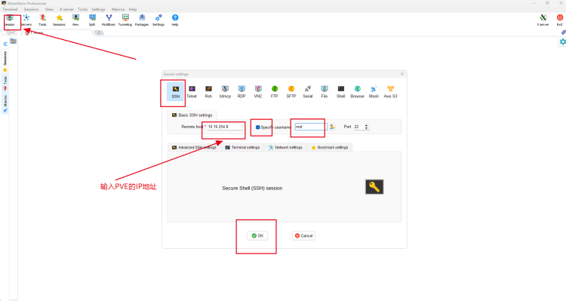Collapse the left sidebar with chevron
The height and width of the screenshot is (301, 566).
[x=5, y=44]
